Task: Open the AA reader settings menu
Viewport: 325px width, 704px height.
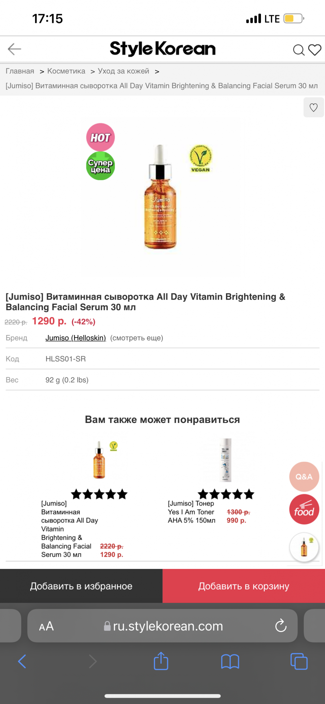Action: tap(46, 626)
